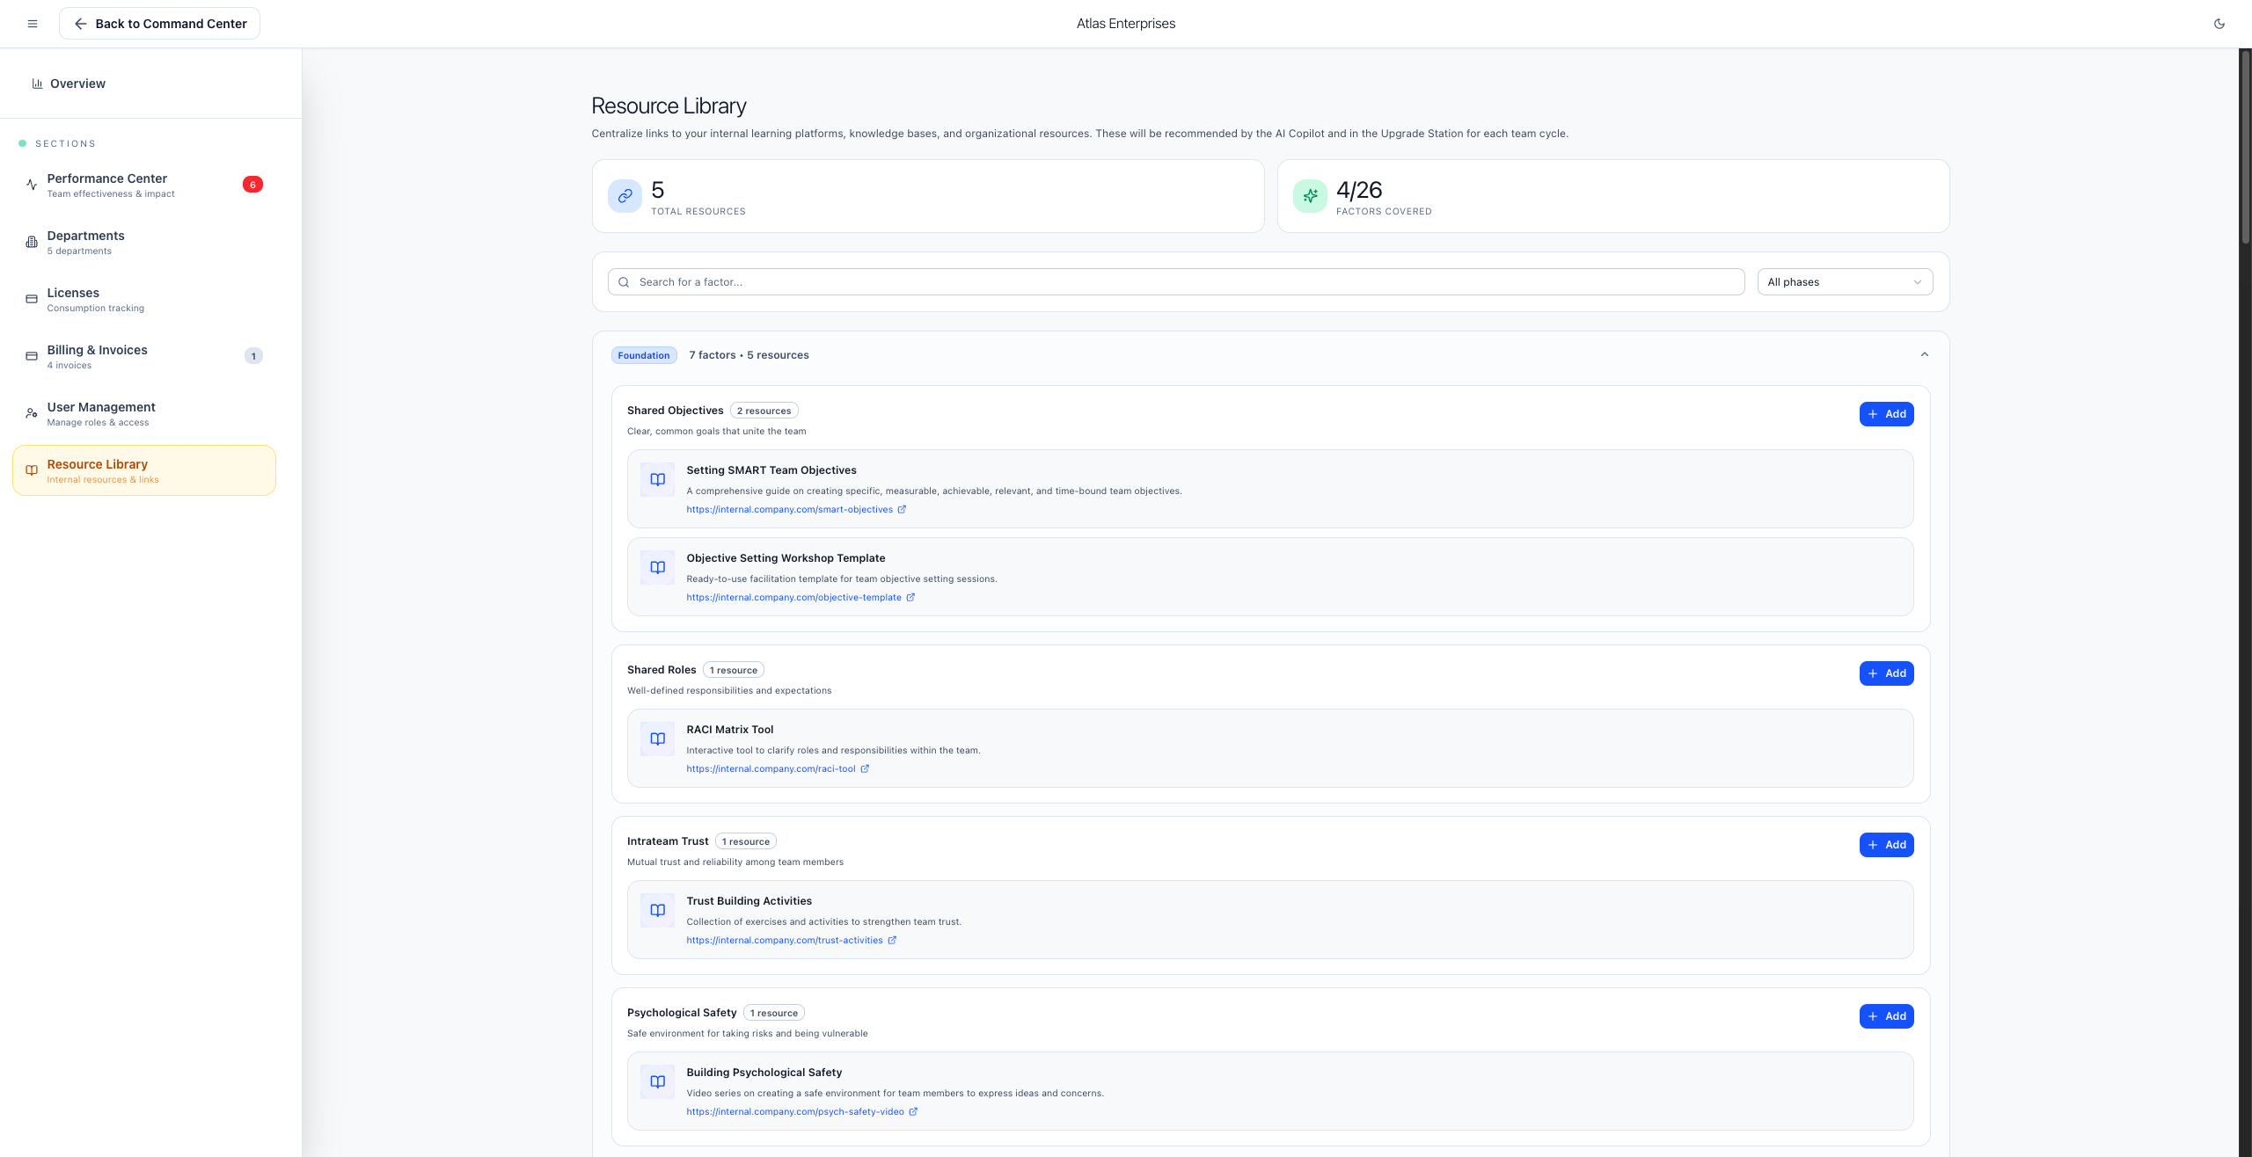Open the objective-template internal link
Screen dimensions: 2252x1157
[x=793, y=597]
